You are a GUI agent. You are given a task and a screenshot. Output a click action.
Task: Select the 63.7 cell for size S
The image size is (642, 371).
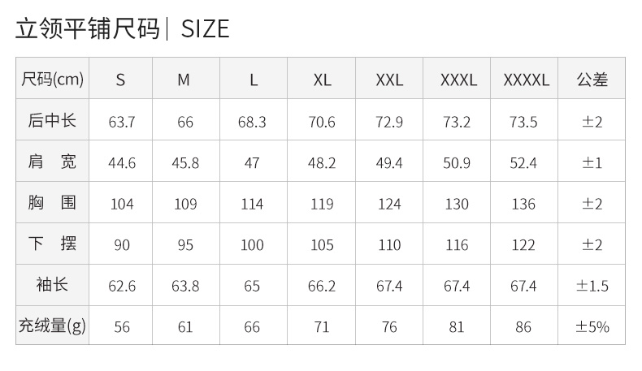click(x=121, y=122)
